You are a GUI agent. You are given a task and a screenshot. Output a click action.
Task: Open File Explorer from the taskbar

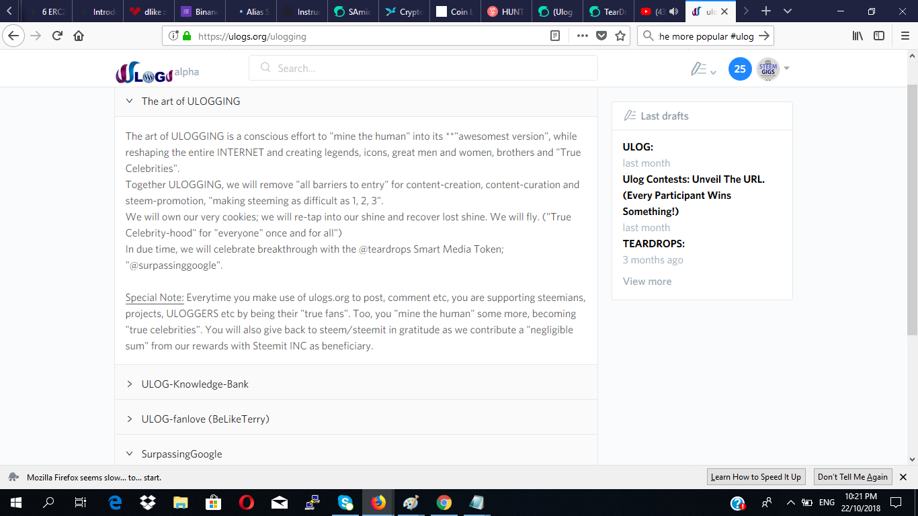click(180, 503)
